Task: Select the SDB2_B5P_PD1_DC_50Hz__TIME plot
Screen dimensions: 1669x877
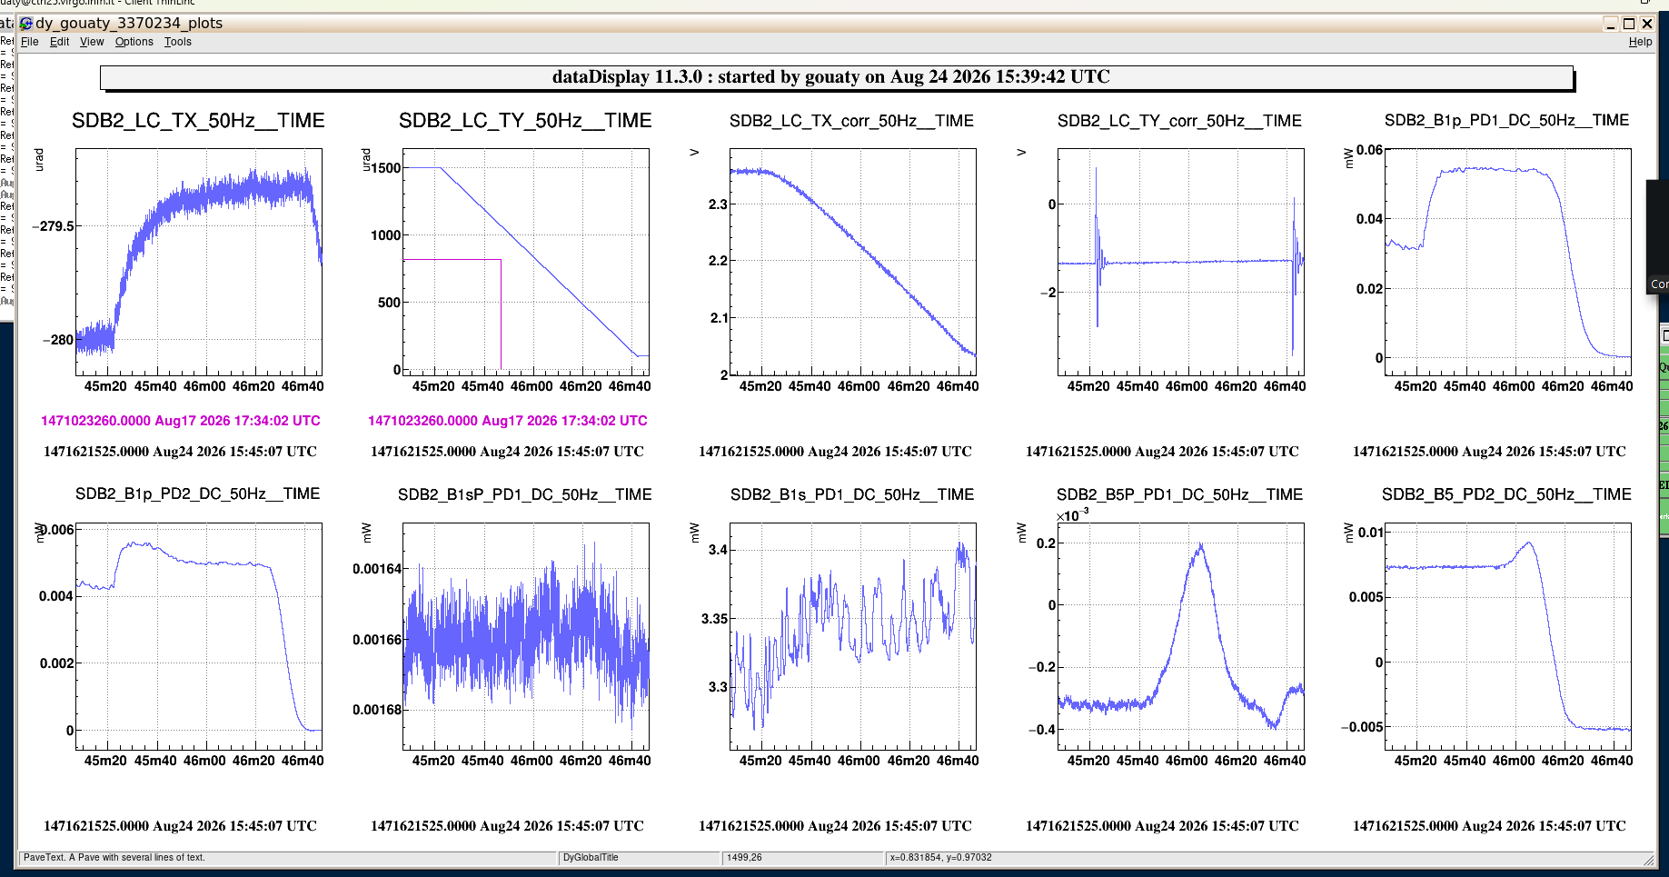Action: 1181,636
